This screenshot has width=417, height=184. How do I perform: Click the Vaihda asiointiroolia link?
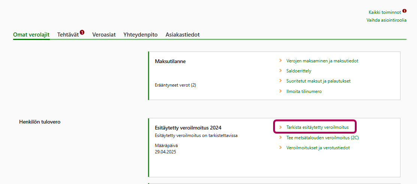click(x=386, y=20)
